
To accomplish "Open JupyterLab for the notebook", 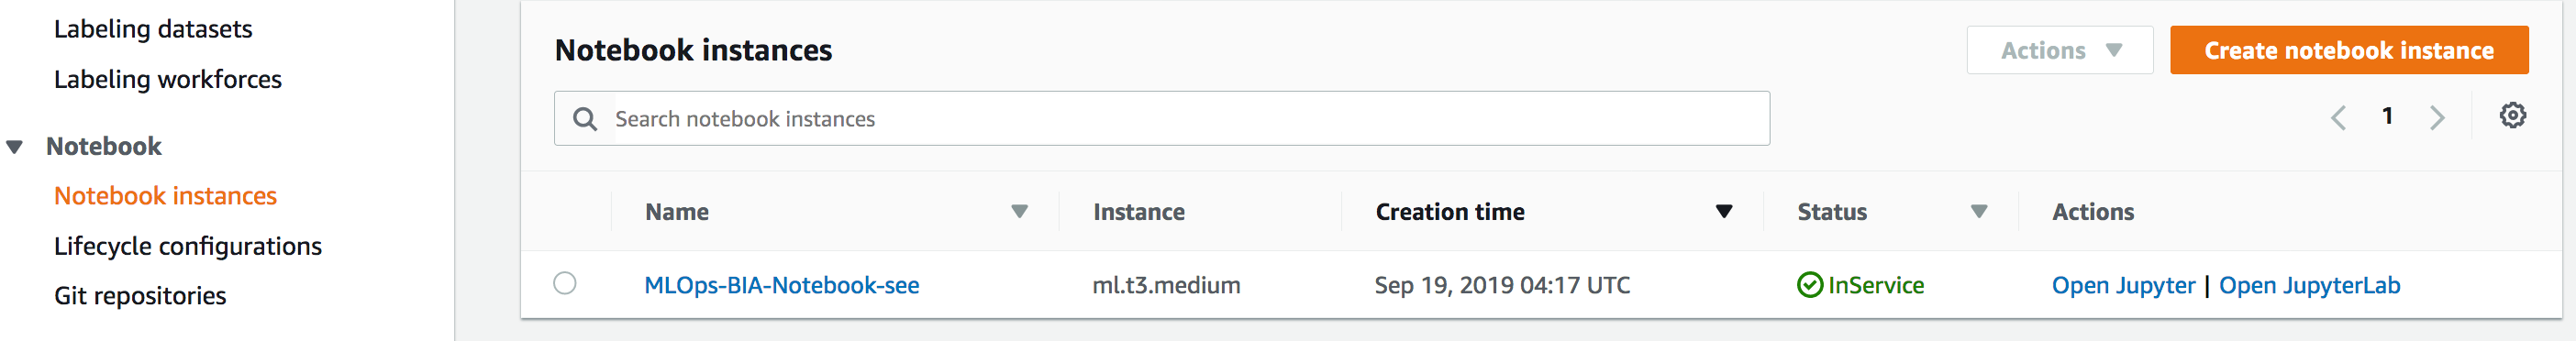I will (2309, 285).
